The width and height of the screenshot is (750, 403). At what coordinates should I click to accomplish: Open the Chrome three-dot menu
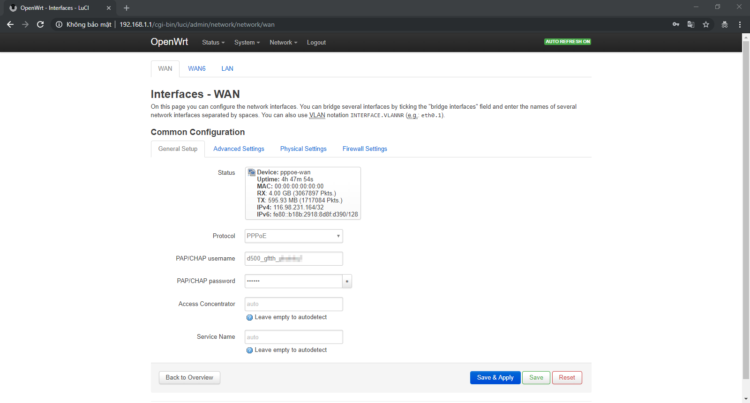tap(740, 24)
